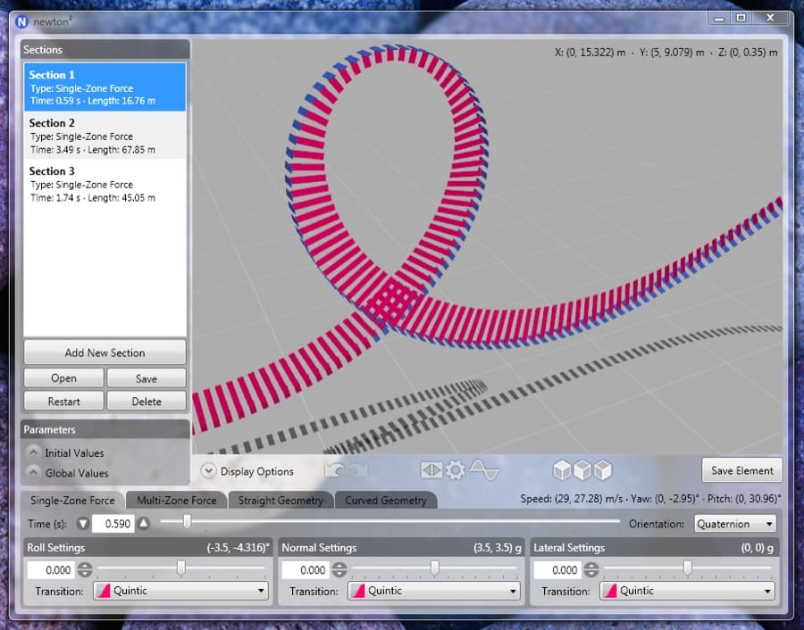Open Roll Settings Transition dropdown
Viewport: 804px width, 630px height.
tap(181, 591)
